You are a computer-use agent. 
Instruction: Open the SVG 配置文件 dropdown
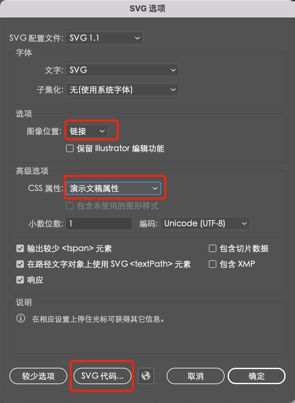tap(104, 38)
